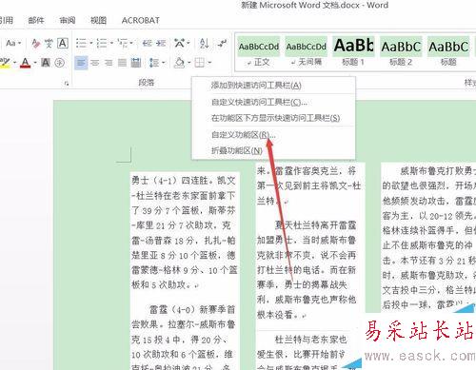Click the enclosed character circle icon

59,63
